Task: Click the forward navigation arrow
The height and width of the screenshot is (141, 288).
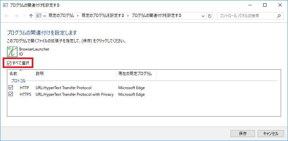Action: 16,16
